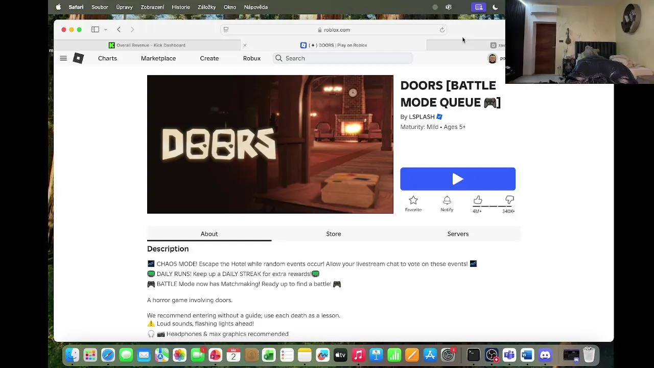Click the Roblox logo home icon

coord(78,58)
